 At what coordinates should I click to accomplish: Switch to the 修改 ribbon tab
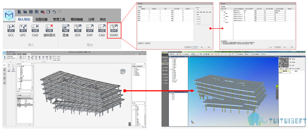tap(103, 19)
